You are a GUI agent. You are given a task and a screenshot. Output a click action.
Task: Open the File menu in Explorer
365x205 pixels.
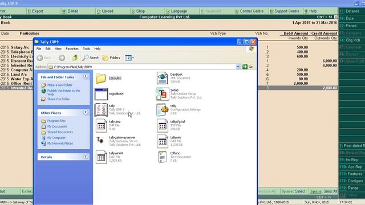pyautogui.click(x=39, y=49)
